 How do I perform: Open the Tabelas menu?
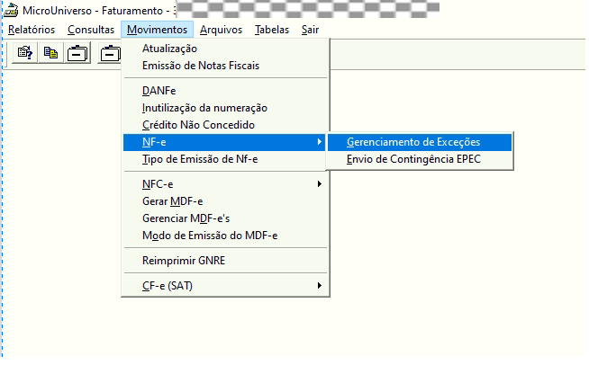[272, 30]
